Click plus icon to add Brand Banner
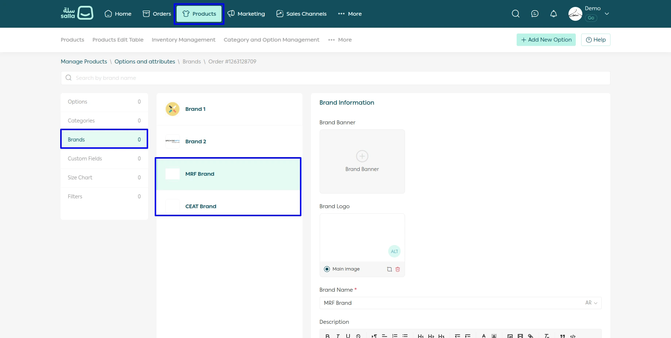671x338 pixels. pos(362,156)
